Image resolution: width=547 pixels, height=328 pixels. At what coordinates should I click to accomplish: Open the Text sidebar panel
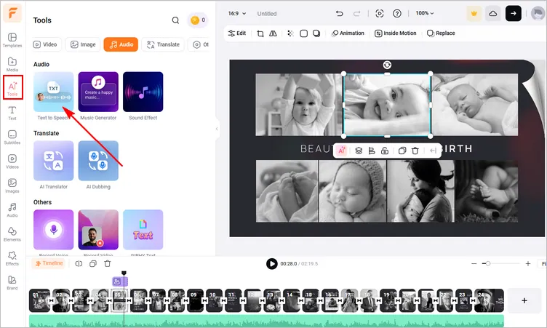click(x=12, y=113)
